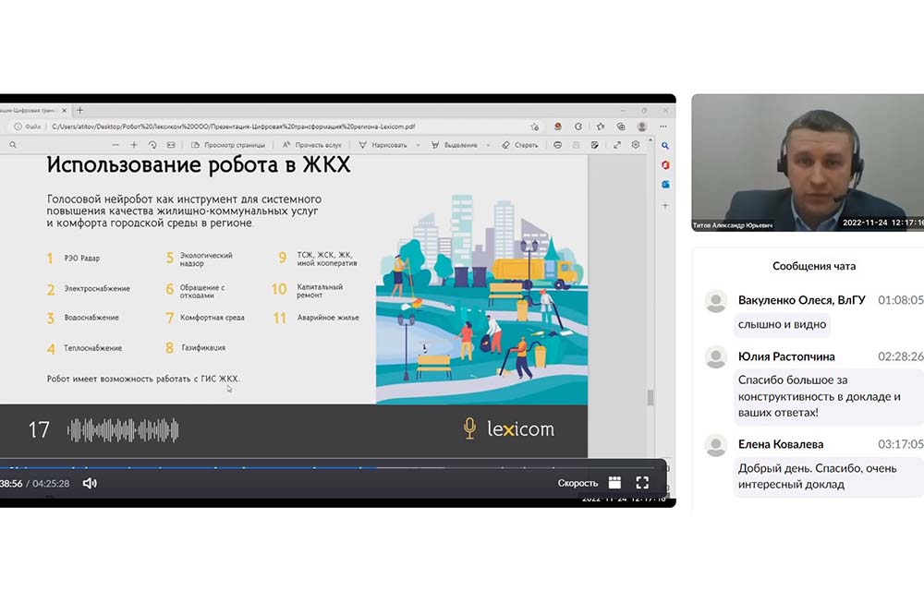Zoom in the PDF with plus
This screenshot has height=615, width=924.
tap(134, 145)
